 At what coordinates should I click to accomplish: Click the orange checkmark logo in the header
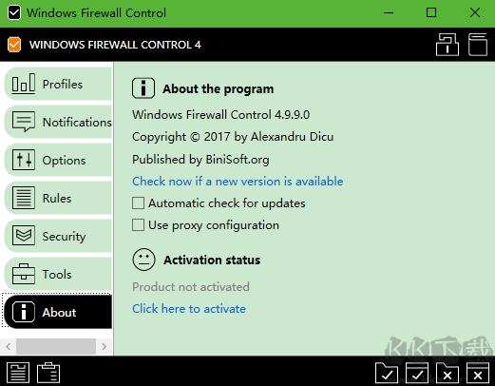[x=14, y=45]
